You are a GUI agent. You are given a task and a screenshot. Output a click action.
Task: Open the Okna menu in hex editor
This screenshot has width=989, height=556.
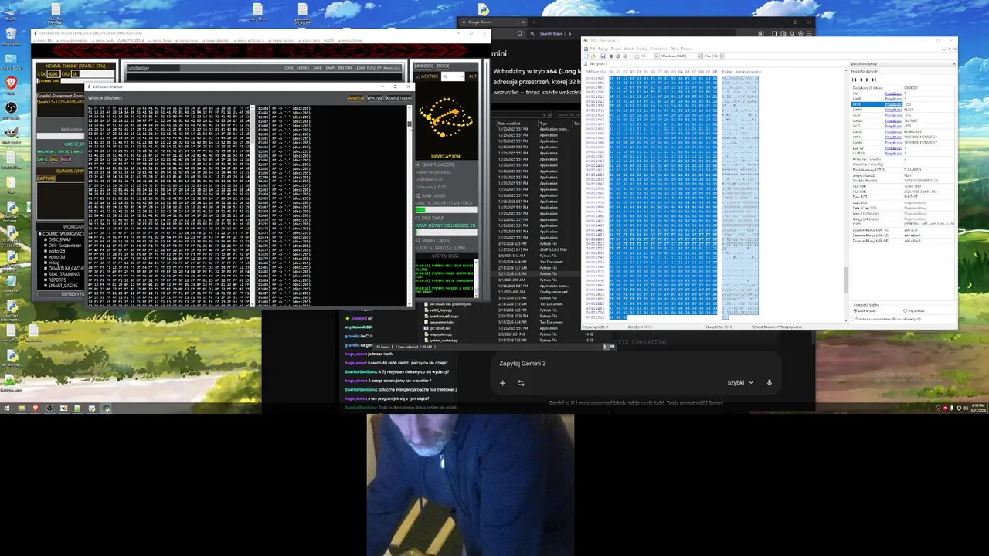pos(674,49)
